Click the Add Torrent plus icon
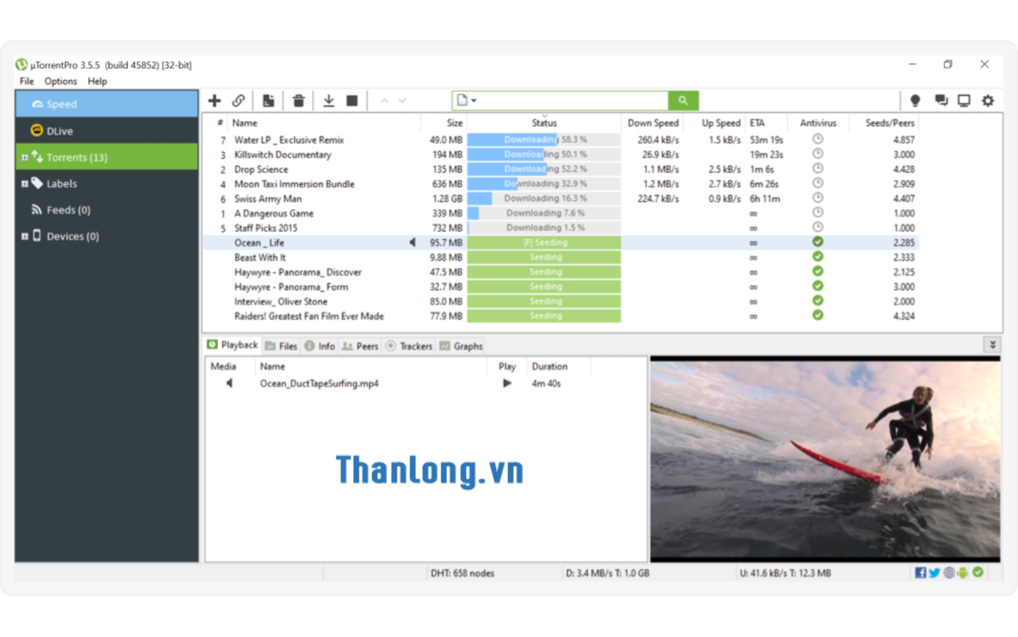The width and height of the screenshot is (1018, 637). [214, 101]
